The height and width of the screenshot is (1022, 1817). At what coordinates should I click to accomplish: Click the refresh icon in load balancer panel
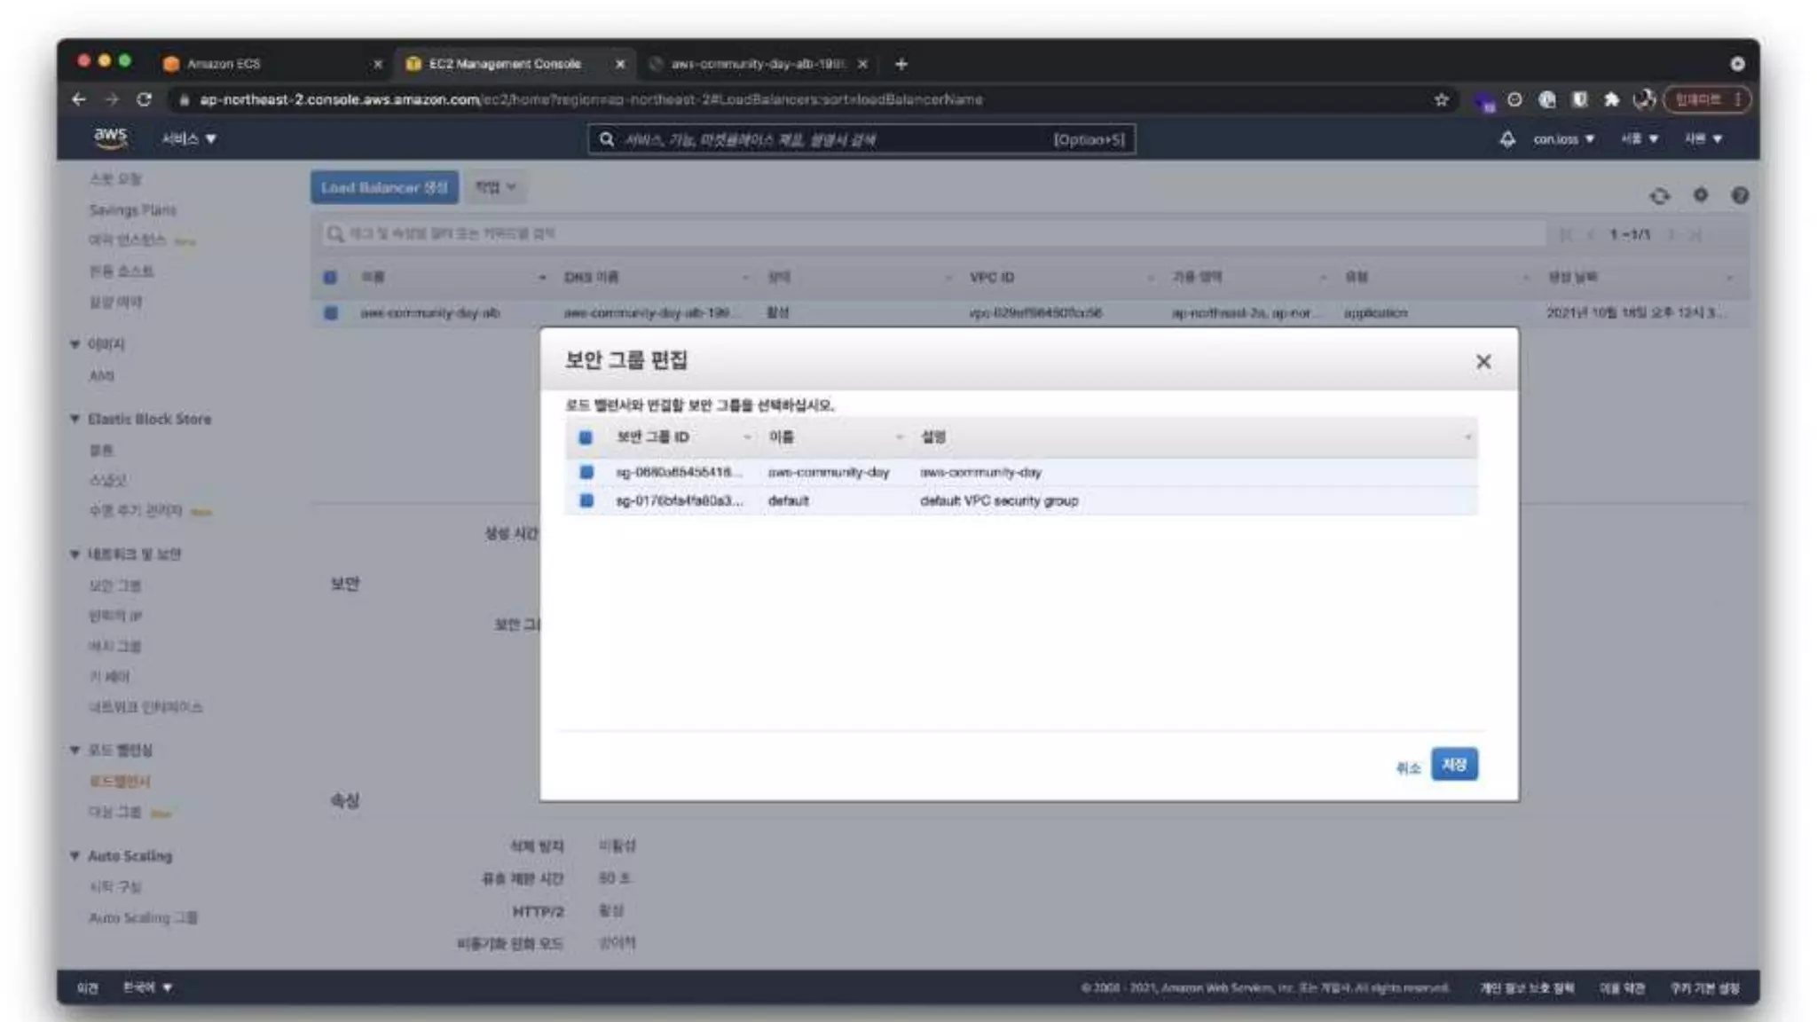(x=1659, y=195)
